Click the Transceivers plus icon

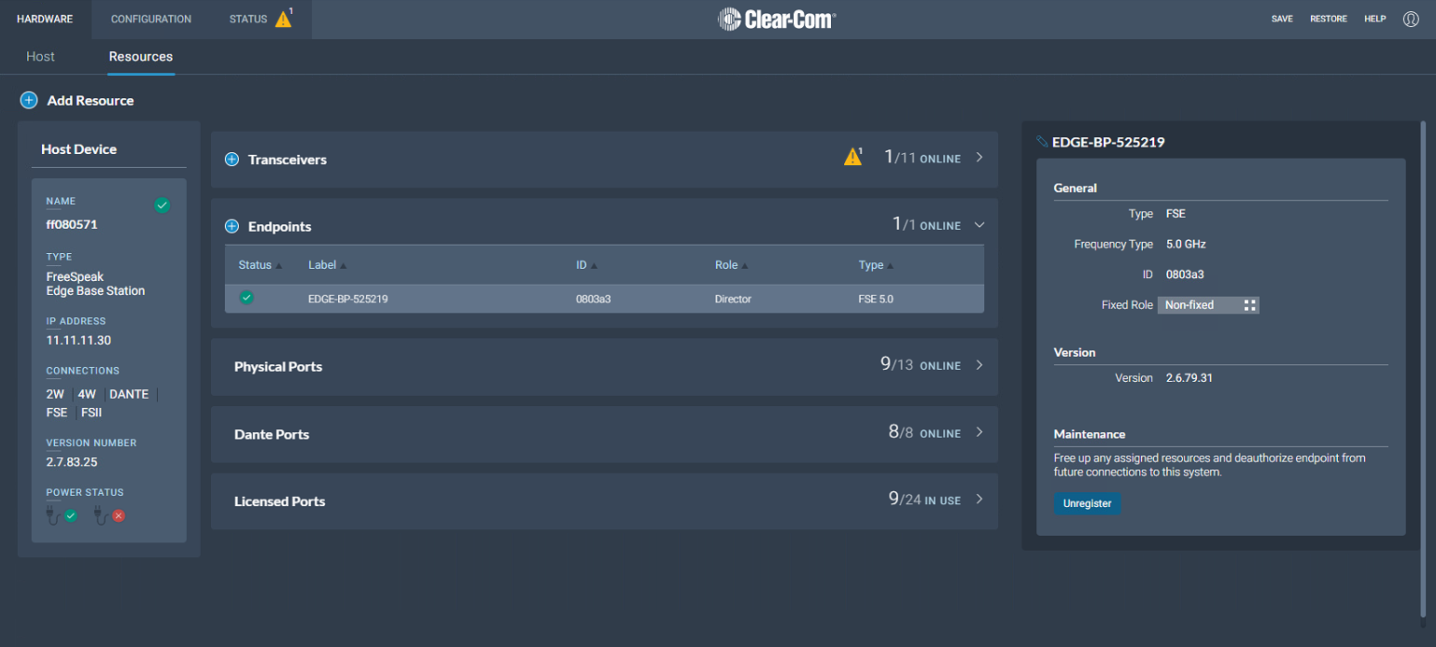pyautogui.click(x=232, y=160)
